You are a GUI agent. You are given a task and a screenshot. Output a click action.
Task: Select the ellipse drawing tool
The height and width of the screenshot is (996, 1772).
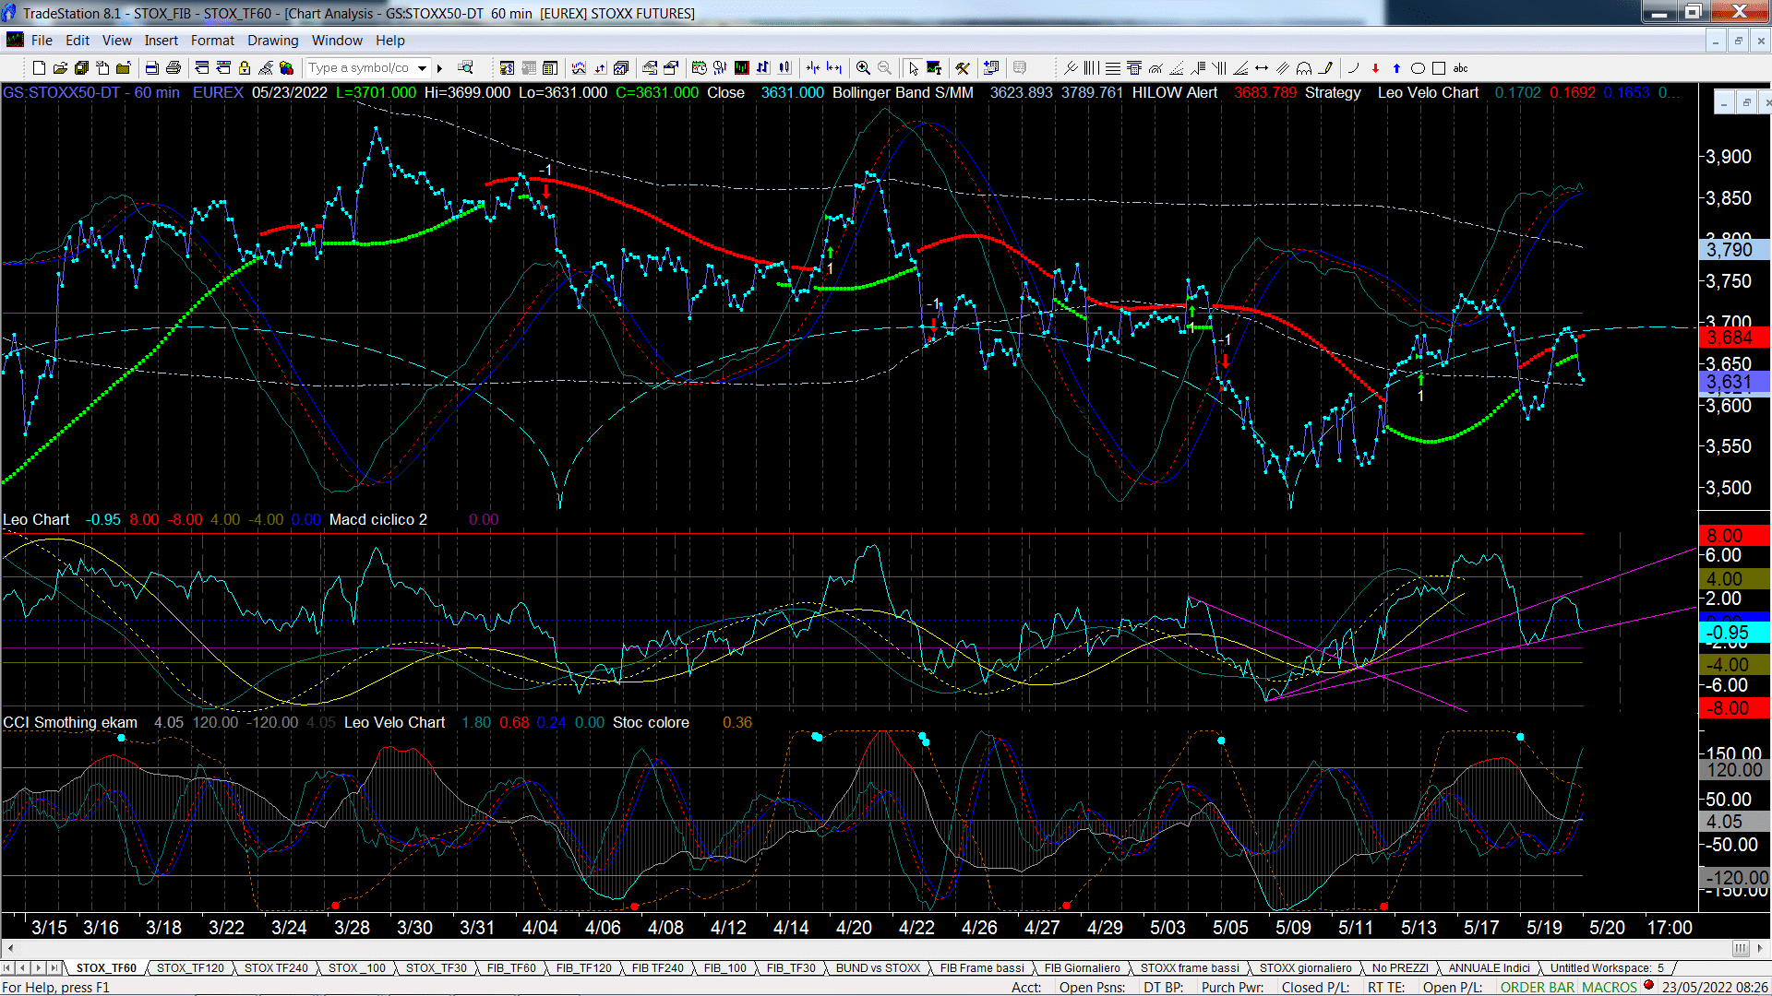pyautogui.click(x=1418, y=68)
